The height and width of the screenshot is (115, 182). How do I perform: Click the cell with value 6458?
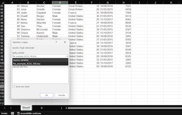tap(124, 9)
